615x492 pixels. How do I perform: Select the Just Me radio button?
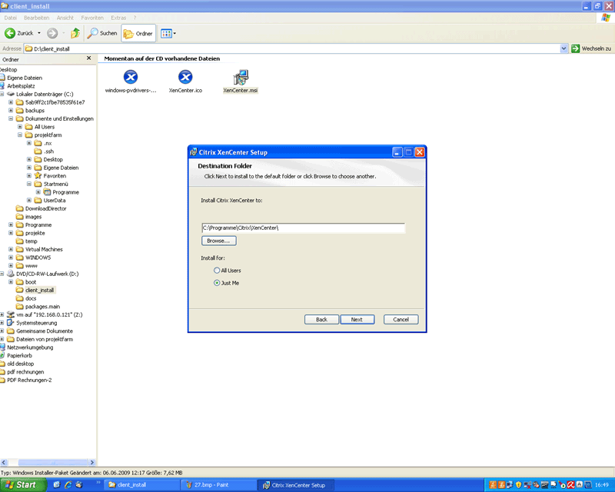pos(217,283)
